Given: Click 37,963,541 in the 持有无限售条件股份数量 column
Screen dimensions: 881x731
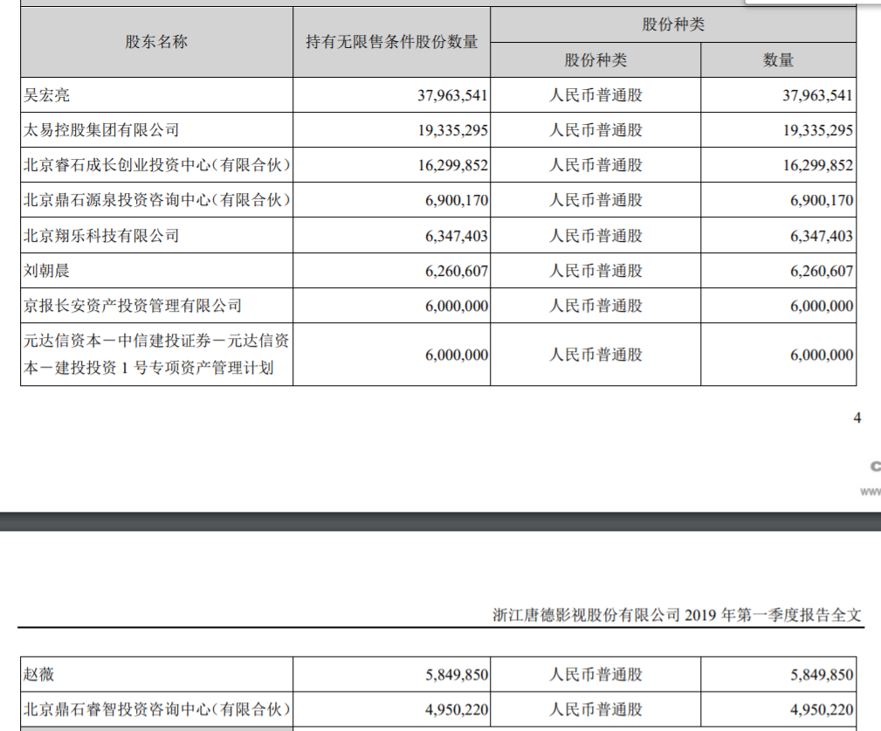Looking at the screenshot, I should (452, 95).
